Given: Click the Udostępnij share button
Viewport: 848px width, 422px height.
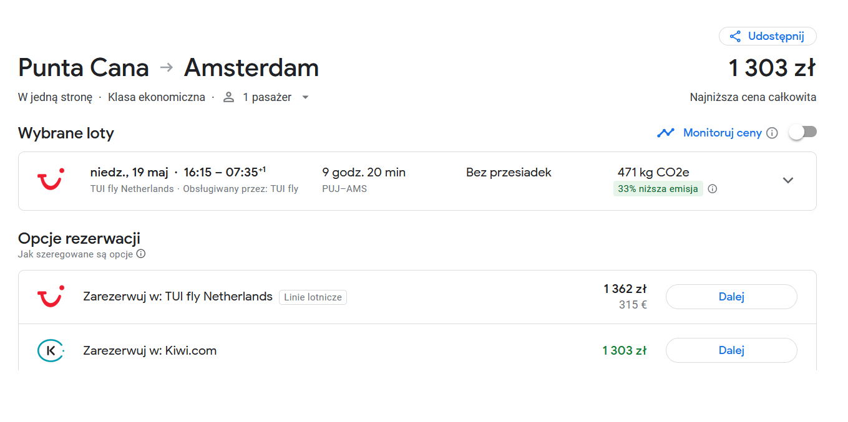Looking at the screenshot, I should pos(768,36).
